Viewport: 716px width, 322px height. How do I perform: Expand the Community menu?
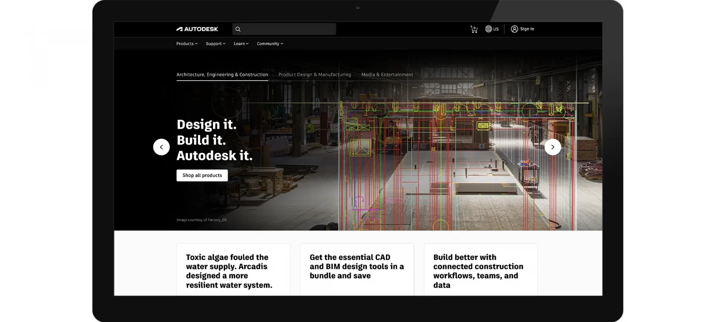pyautogui.click(x=270, y=44)
